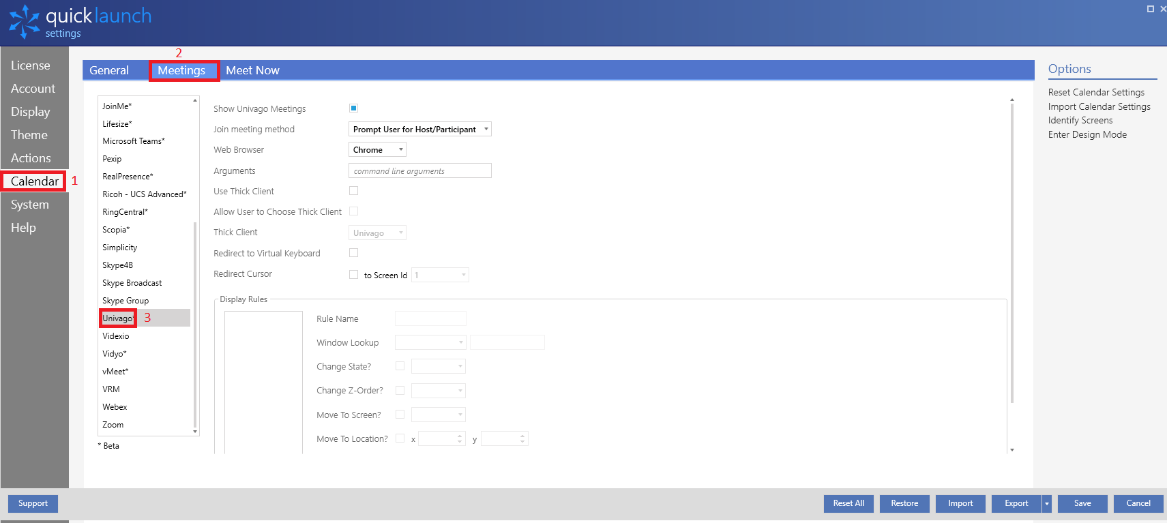Click the Arguments command line field
The height and width of the screenshot is (523, 1167).
420,170
